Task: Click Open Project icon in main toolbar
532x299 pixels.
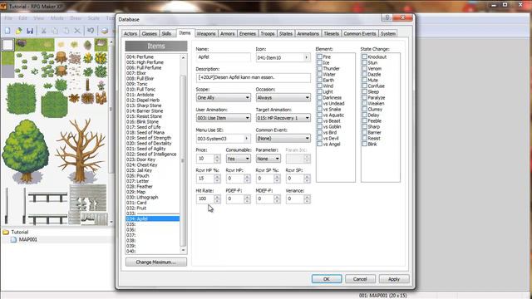Action: click(x=18, y=31)
